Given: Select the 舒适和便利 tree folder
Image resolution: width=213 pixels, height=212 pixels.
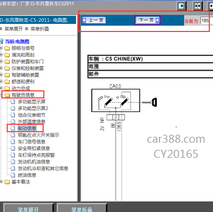Looking at the screenshot, I should (x=23, y=82).
